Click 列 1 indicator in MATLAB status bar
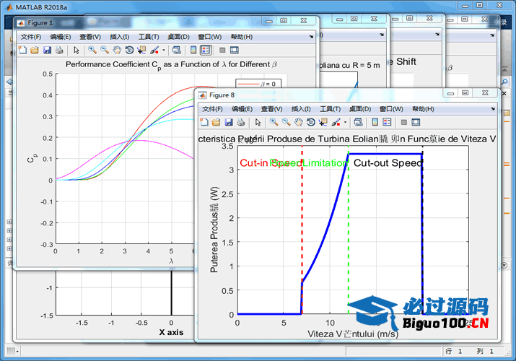This screenshot has height=361, width=516. pos(485,351)
